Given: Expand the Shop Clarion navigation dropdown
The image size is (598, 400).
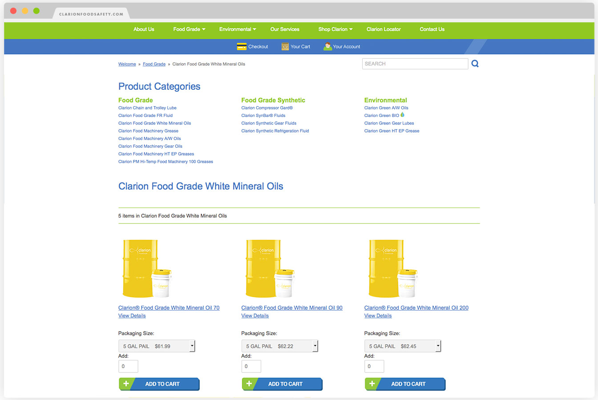Looking at the screenshot, I should click(x=335, y=29).
